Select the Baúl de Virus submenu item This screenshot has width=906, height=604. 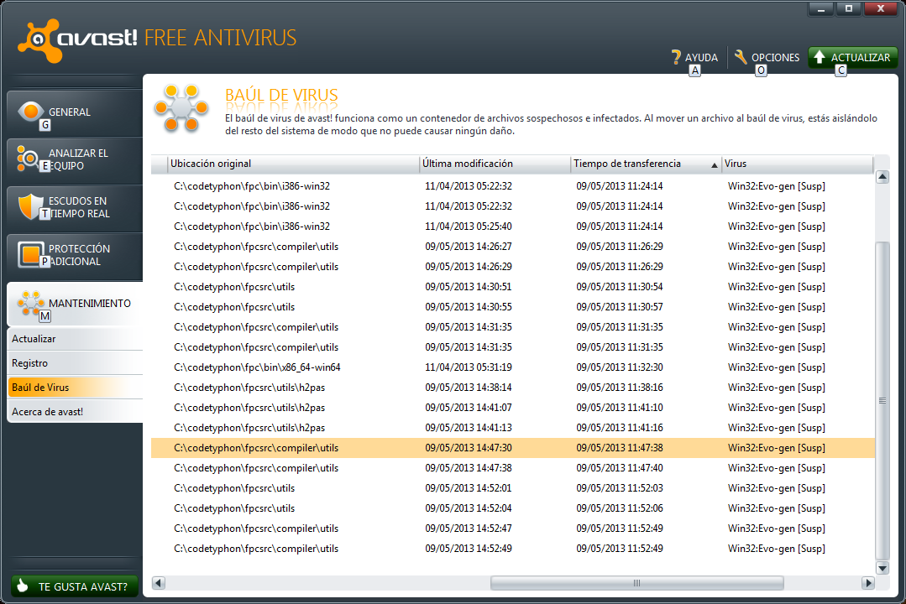coord(75,388)
